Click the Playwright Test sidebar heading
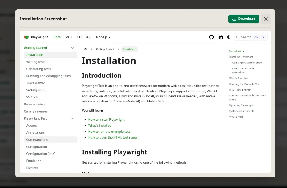This screenshot has width=287, height=188. click(35, 118)
